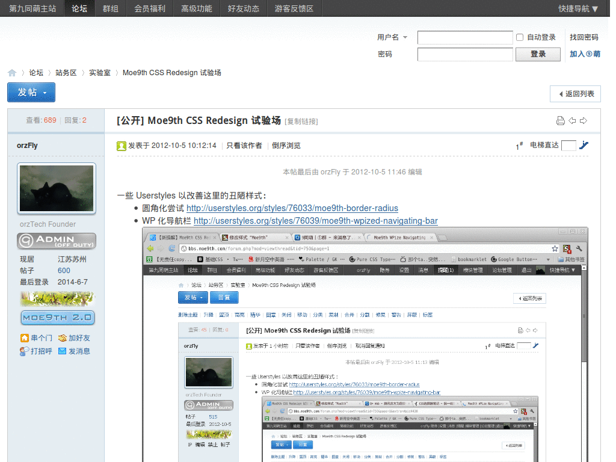The width and height of the screenshot is (616, 462).
Task: Click the 打招呼 greeting icon
Action: click(25, 351)
